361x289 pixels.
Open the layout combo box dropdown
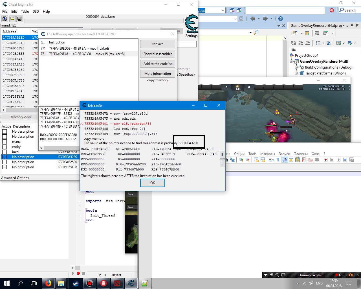[x=223, y=11]
